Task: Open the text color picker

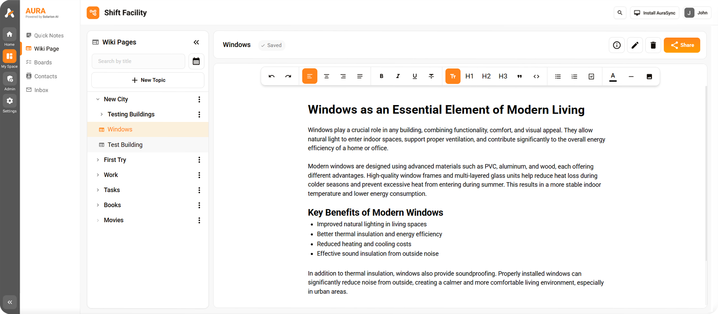Action: [613, 76]
